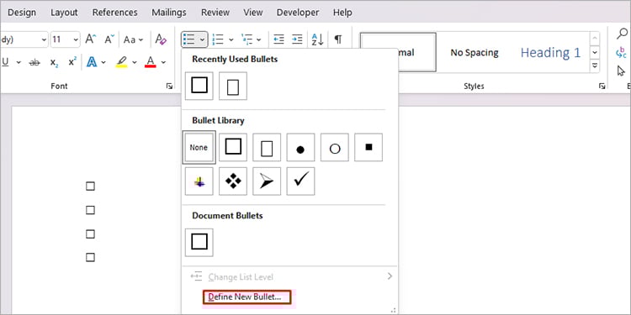631x315 pixels.
Task: Check the first checkbox bullet in document
Action: (x=91, y=186)
